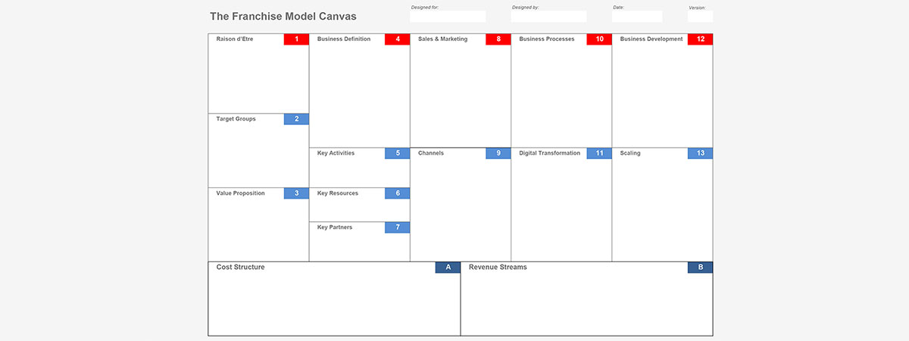Click the Key Partners label
The width and height of the screenshot is (909, 341).
tap(335, 227)
